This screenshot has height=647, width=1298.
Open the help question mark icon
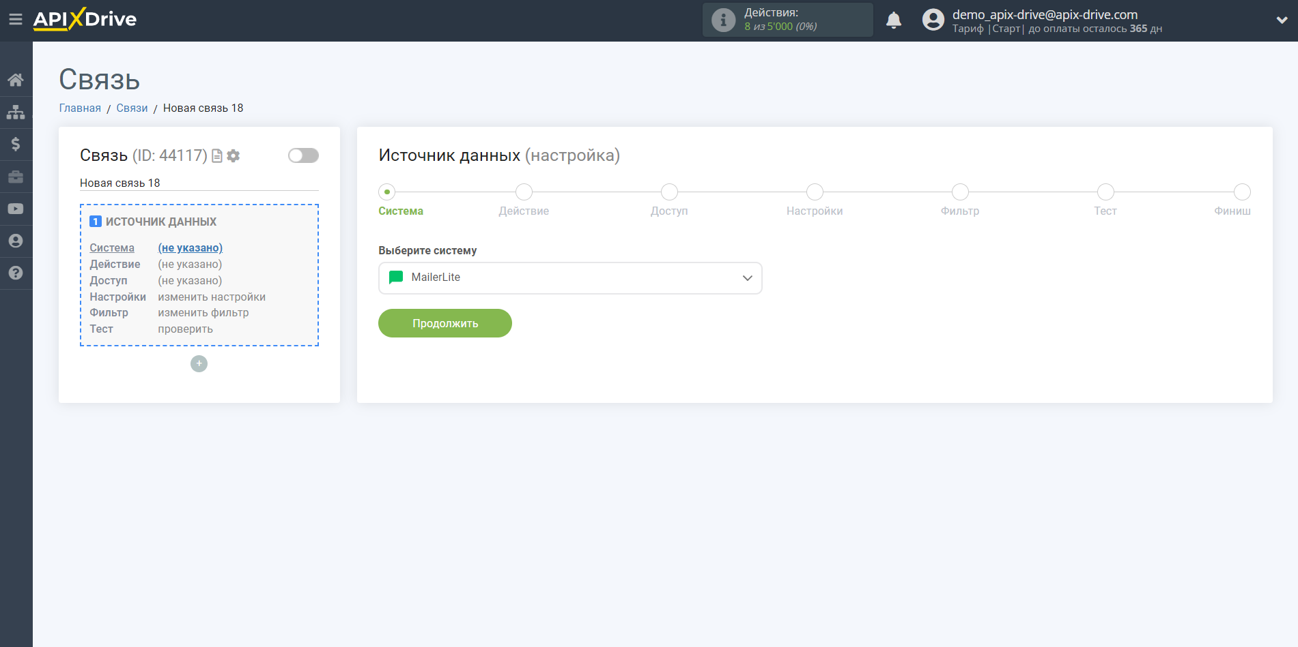(16, 273)
